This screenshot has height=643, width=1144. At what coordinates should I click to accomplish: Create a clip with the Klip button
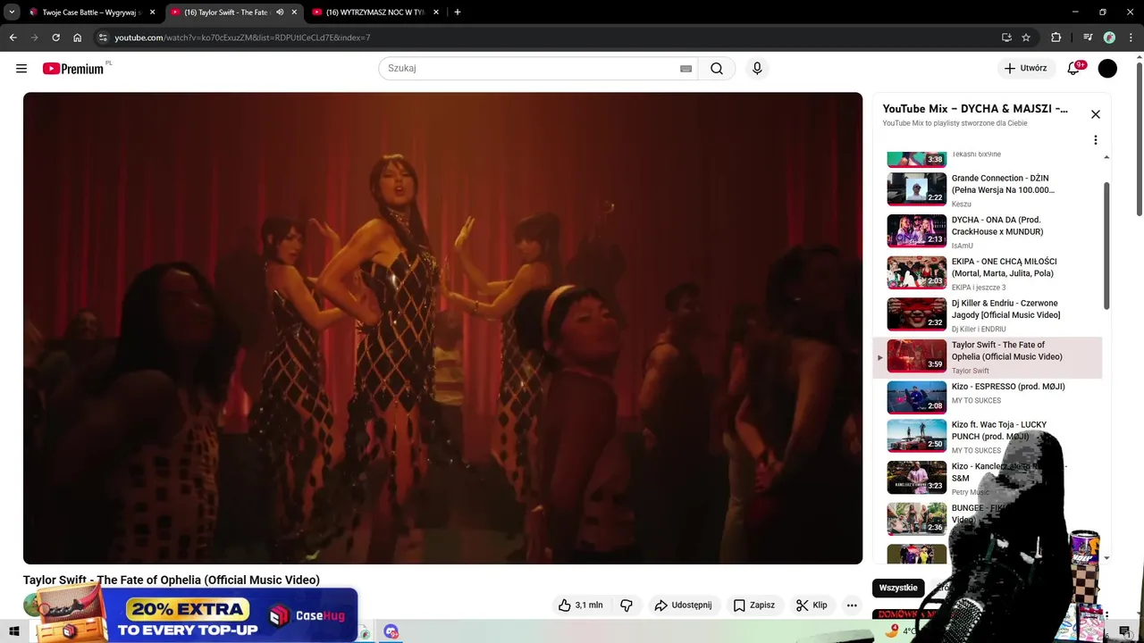coord(812,605)
